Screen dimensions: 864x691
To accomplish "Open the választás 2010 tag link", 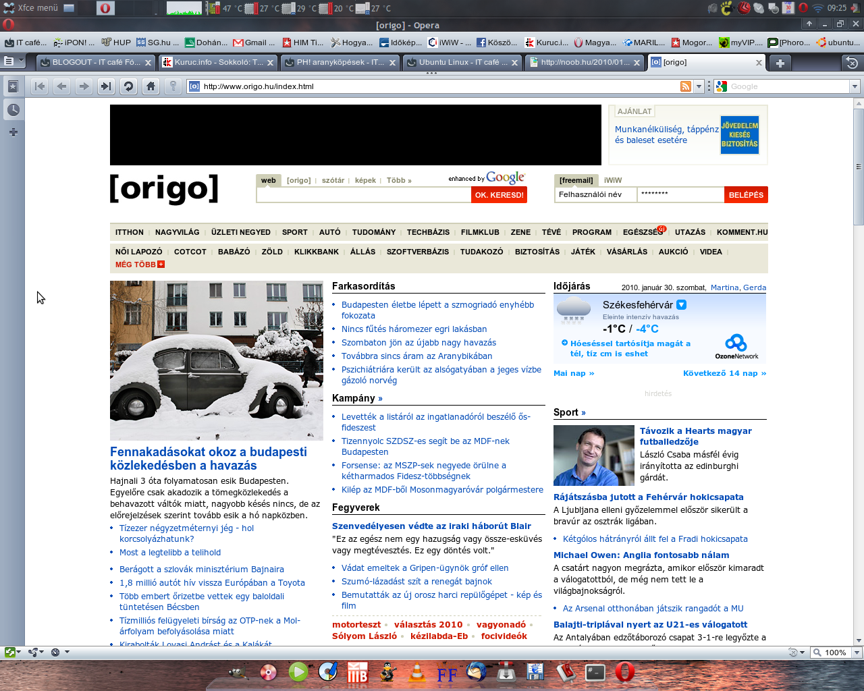I will tap(429, 625).
